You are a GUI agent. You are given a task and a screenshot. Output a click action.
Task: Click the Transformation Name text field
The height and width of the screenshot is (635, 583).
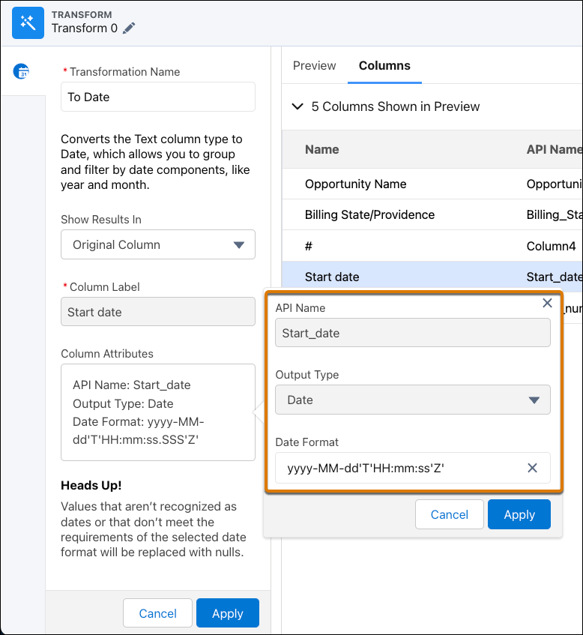coord(158,97)
